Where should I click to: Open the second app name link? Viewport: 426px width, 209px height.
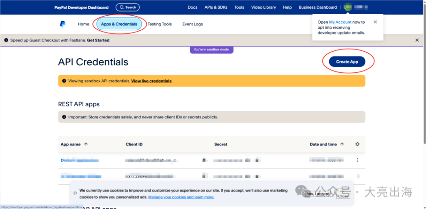pyautogui.click(x=81, y=177)
